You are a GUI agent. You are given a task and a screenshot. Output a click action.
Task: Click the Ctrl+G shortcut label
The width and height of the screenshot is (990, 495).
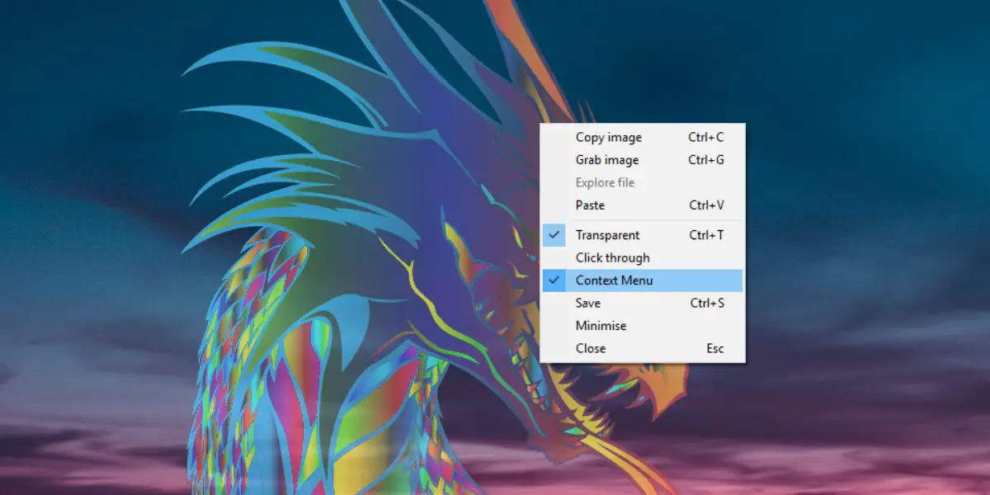706,160
